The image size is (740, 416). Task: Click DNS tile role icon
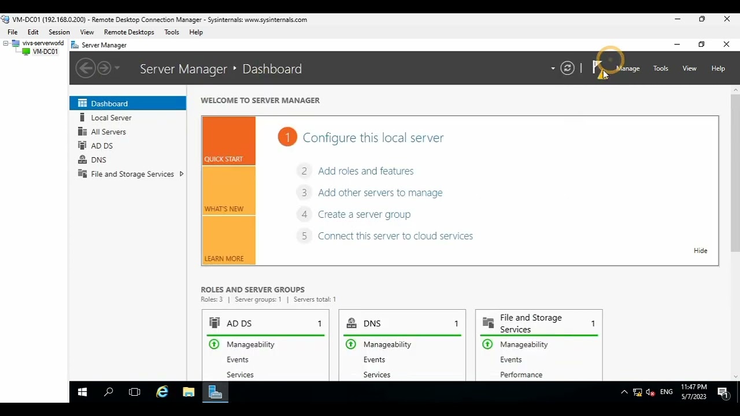(351, 323)
